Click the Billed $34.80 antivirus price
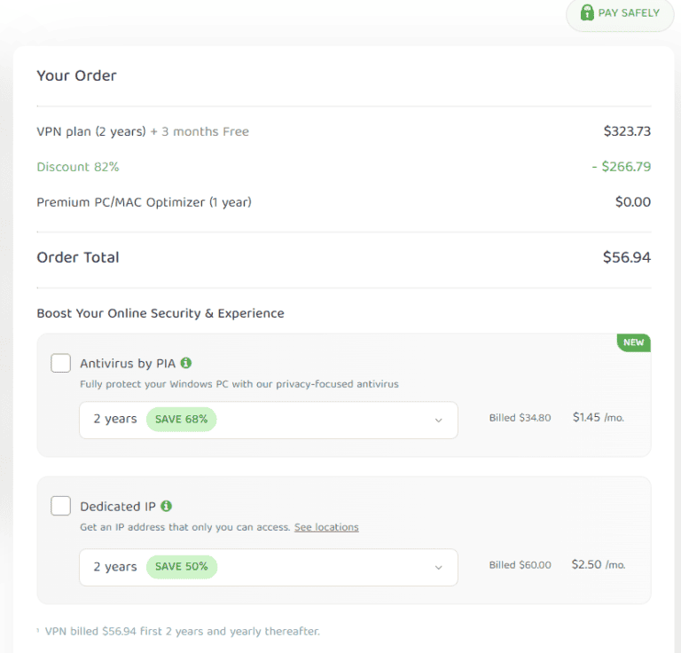Image resolution: width=681 pixels, height=653 pixels. click(520, 418)
